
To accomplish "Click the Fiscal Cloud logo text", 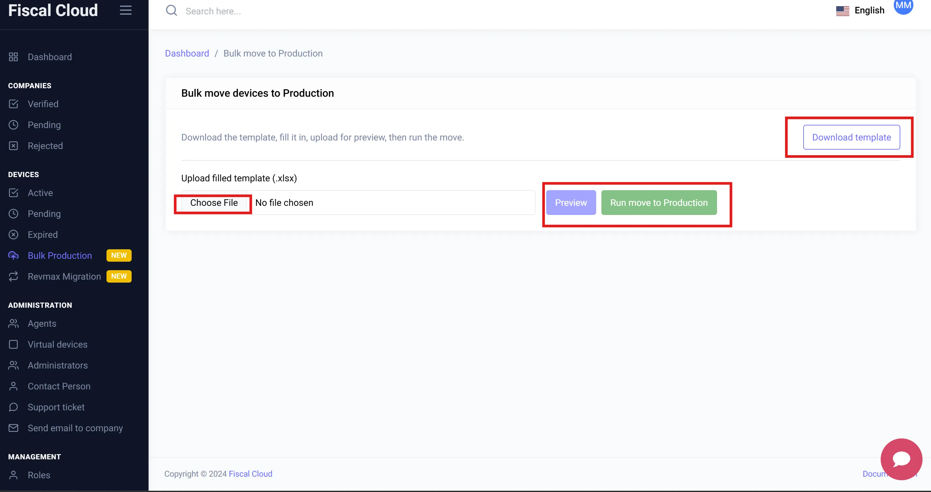I will (53, 10).
